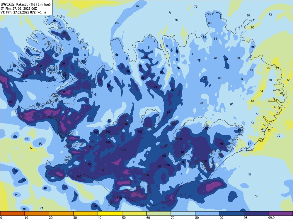Click the humidity value 56 on the map
This screenshot has height=220, width=293.
point(289,80)
